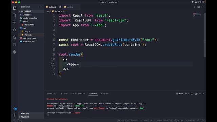The width and height of the screenshot is (217, 122).
Task: Toggle the bottom panel visibility
Action: [196, 2]
